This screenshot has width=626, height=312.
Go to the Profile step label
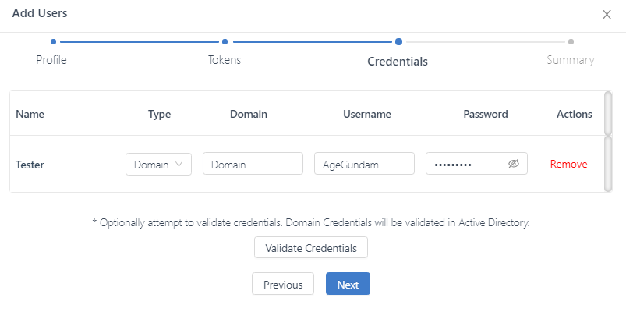[51, 60]
